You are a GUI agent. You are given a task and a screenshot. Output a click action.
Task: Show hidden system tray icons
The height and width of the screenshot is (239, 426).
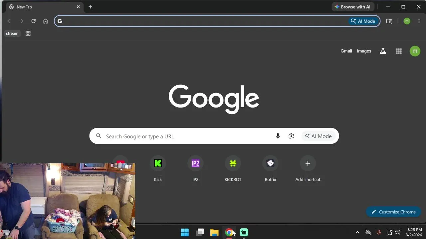click(357, 232)
